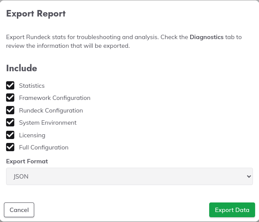Image resolution: width=259 pixels, height=222 pixels.
Task: Click the Framework Configuration label text
Action: 55,98
